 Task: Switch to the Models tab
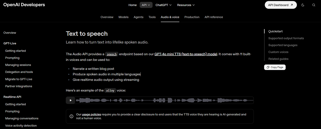124,17
